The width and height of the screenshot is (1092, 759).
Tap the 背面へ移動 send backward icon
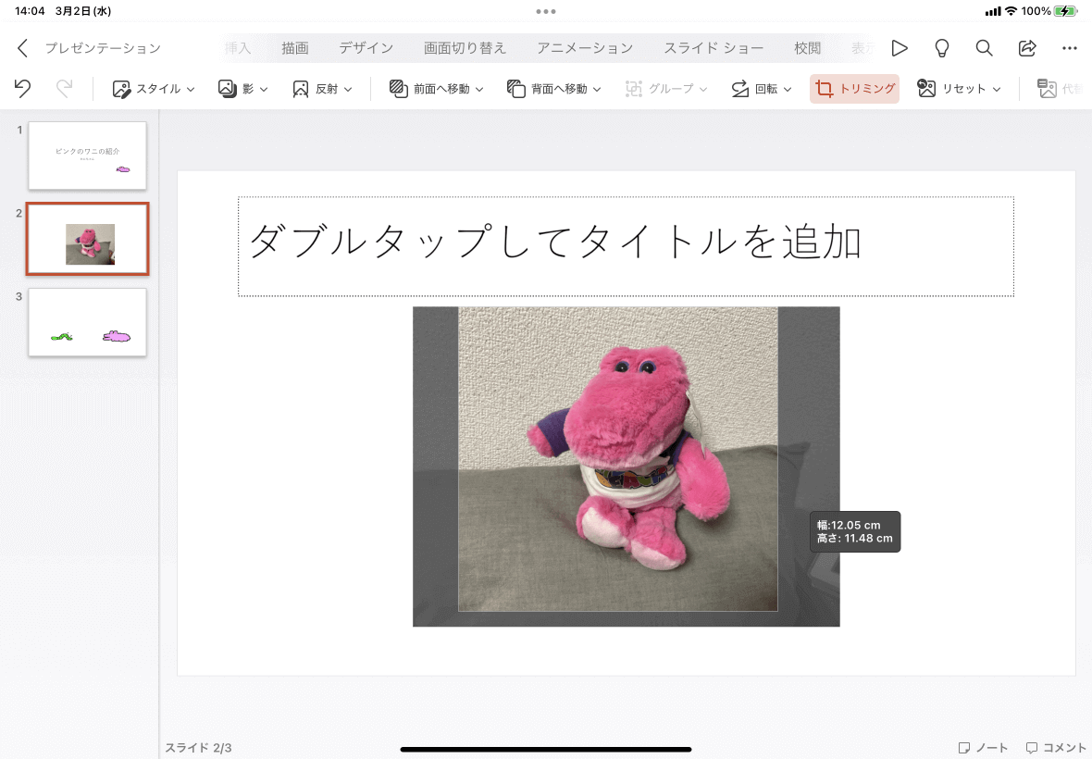click(516, 89)
